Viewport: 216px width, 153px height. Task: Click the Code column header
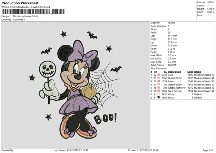pos(190,71)
